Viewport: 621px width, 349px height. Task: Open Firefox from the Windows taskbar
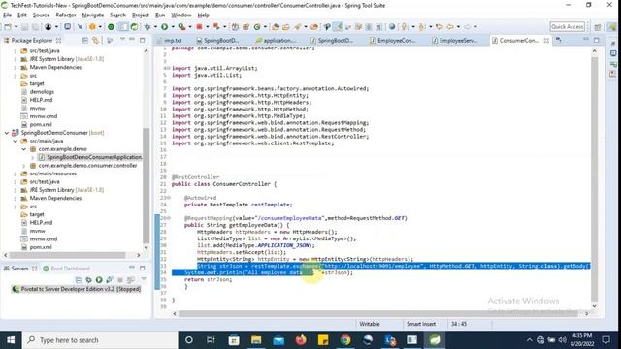pos(301,340)
